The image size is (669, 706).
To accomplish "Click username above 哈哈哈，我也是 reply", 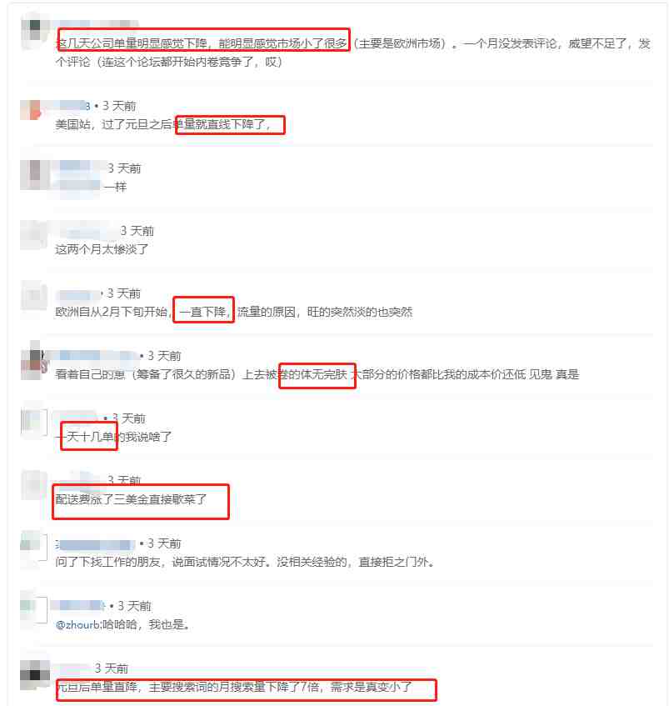I will click(x=79, y=606).
